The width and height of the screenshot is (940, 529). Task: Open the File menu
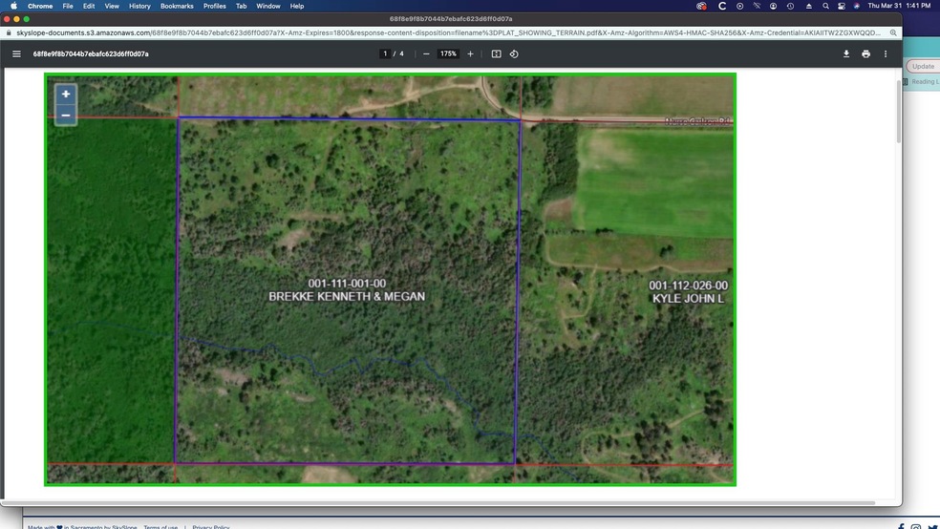[x=68, y=6]
